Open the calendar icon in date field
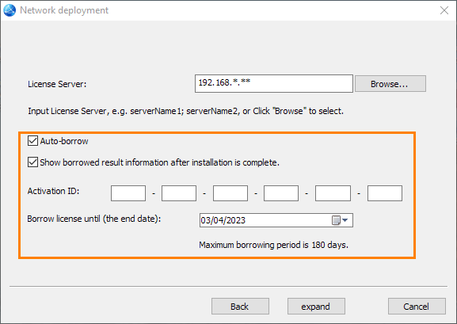 [336, 220]
